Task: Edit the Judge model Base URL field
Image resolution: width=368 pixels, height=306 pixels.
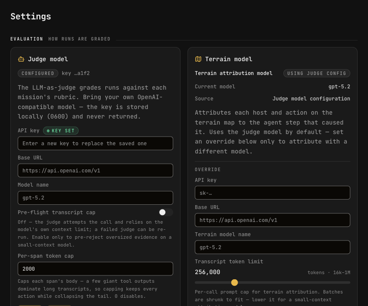Action: point(95,170)
